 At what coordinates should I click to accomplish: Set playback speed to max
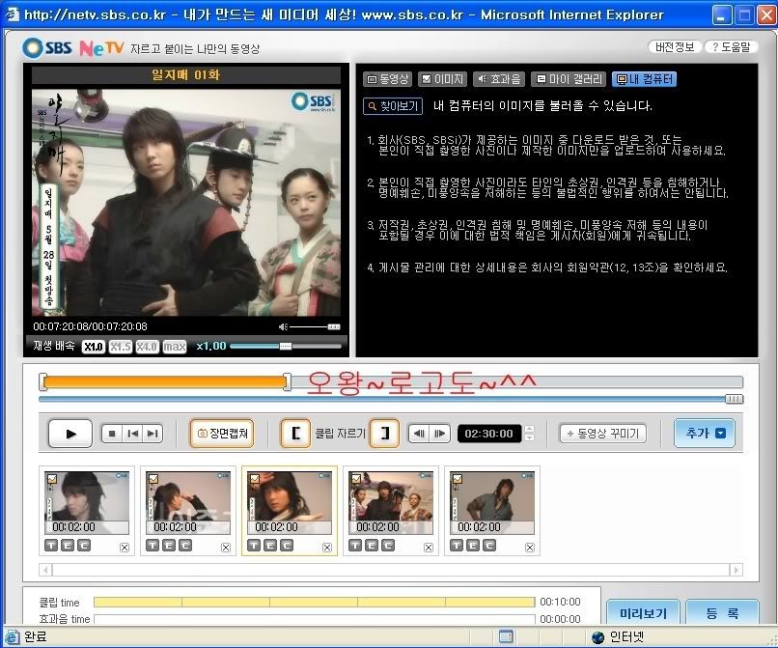click(x=175, y=347)
